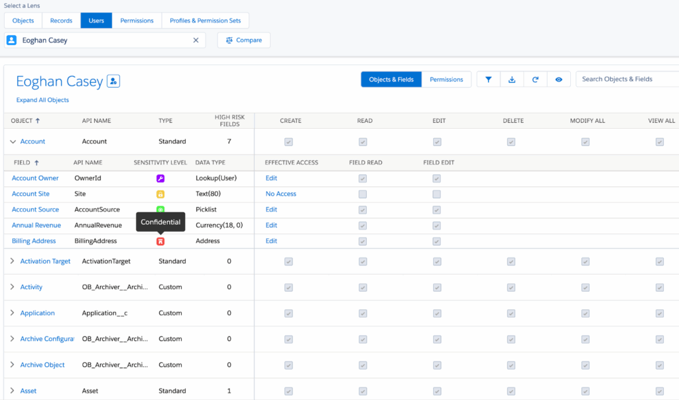Toggle Modify All checkbox for Account
The height and width of the screenshot is (400, 679).
pos(586,142)
